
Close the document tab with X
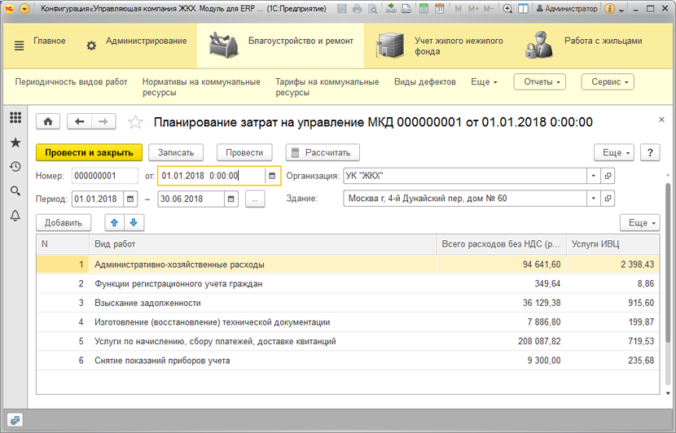pos(662,120)
